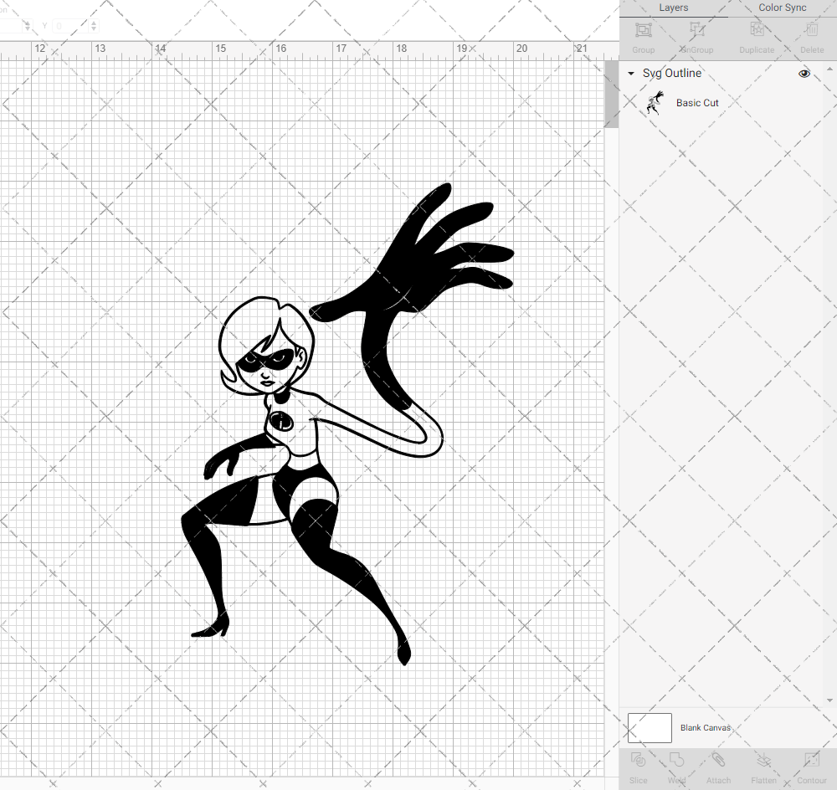Select the superhero figure on the canvas

pos(347,424)
